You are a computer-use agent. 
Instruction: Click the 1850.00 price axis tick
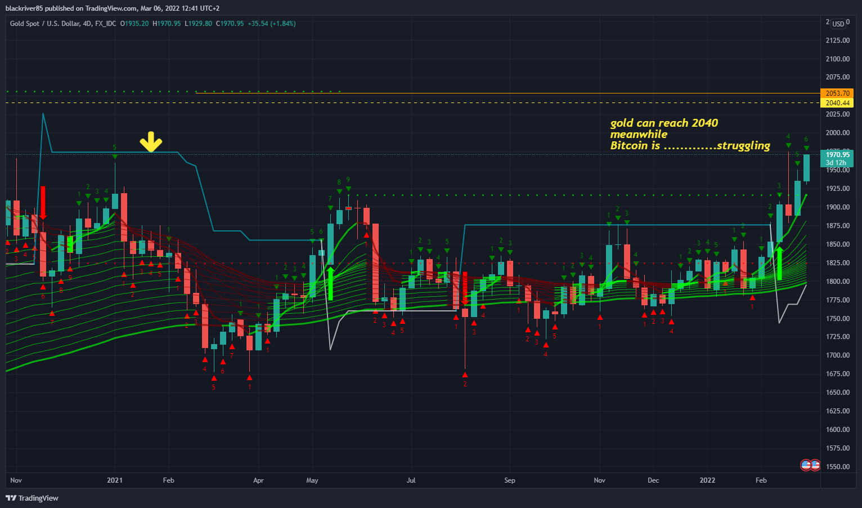[838, 244]
